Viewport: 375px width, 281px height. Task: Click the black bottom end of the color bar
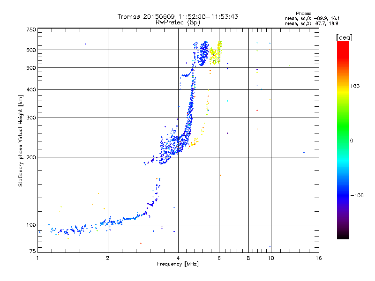click(343, 236)
